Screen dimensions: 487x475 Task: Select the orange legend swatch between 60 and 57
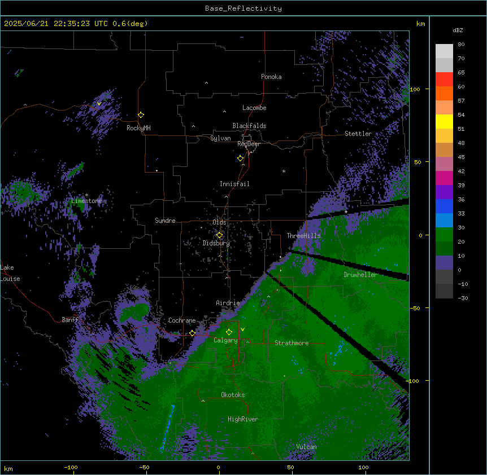[x=444, y=93]
